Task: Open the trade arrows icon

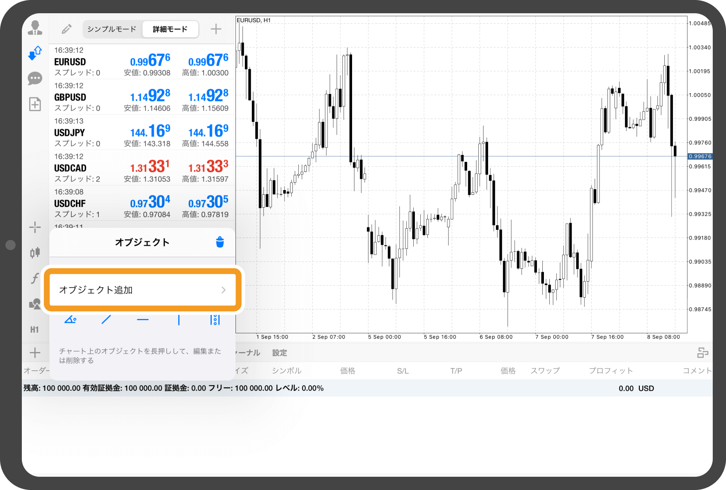Action: click(x=35, y=53)
